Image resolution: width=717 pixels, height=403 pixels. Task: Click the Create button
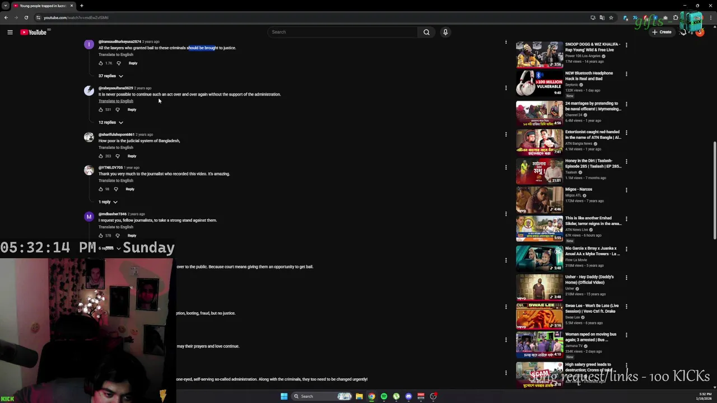662,32
